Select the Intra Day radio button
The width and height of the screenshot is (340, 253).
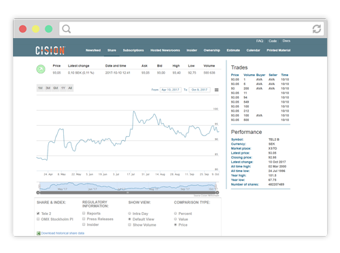pos(129,214)
